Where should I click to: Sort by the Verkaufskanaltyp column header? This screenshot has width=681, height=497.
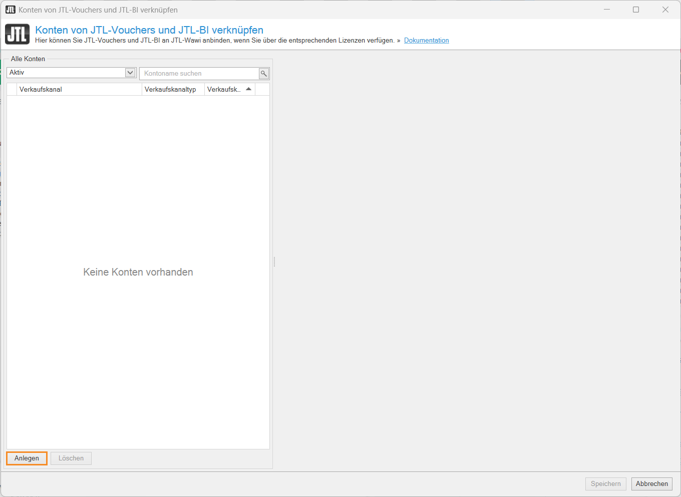173,89
